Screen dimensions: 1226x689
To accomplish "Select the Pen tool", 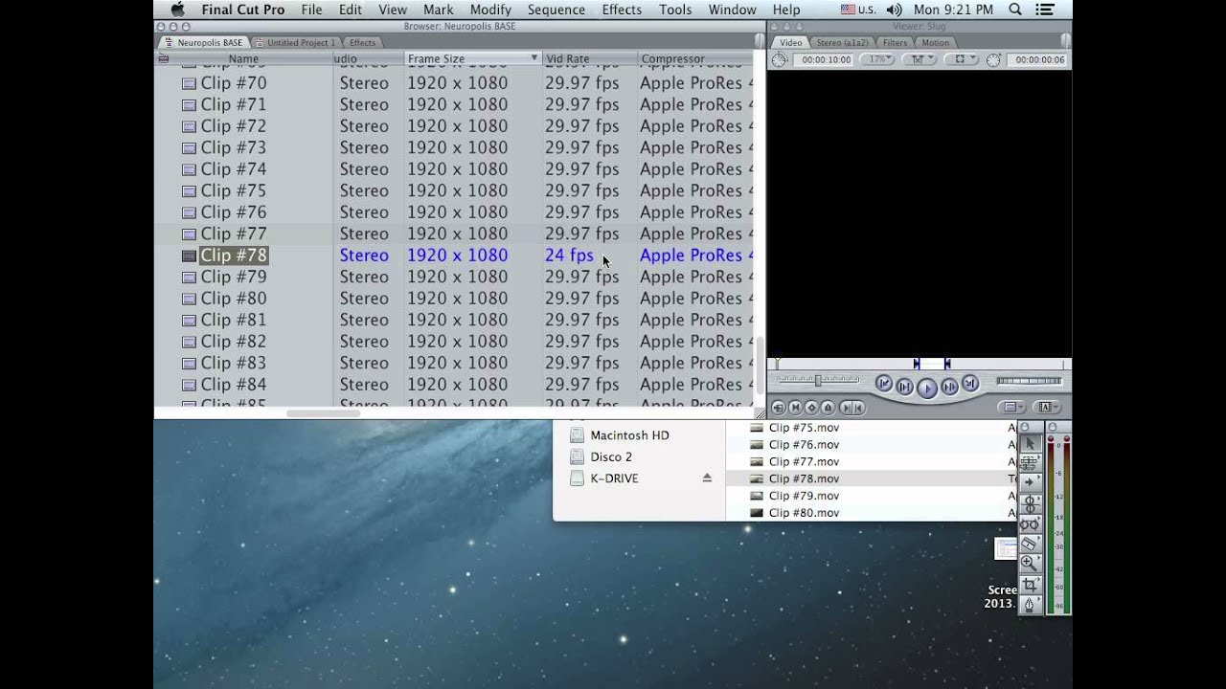I will tap(1030, 604).
